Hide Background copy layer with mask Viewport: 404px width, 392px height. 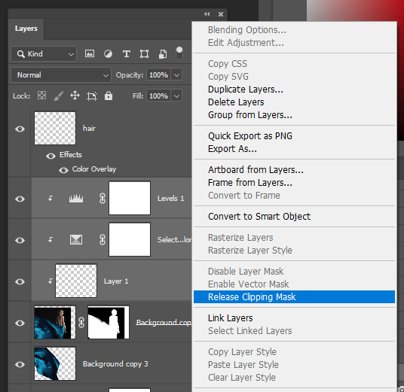pos(20,323)
